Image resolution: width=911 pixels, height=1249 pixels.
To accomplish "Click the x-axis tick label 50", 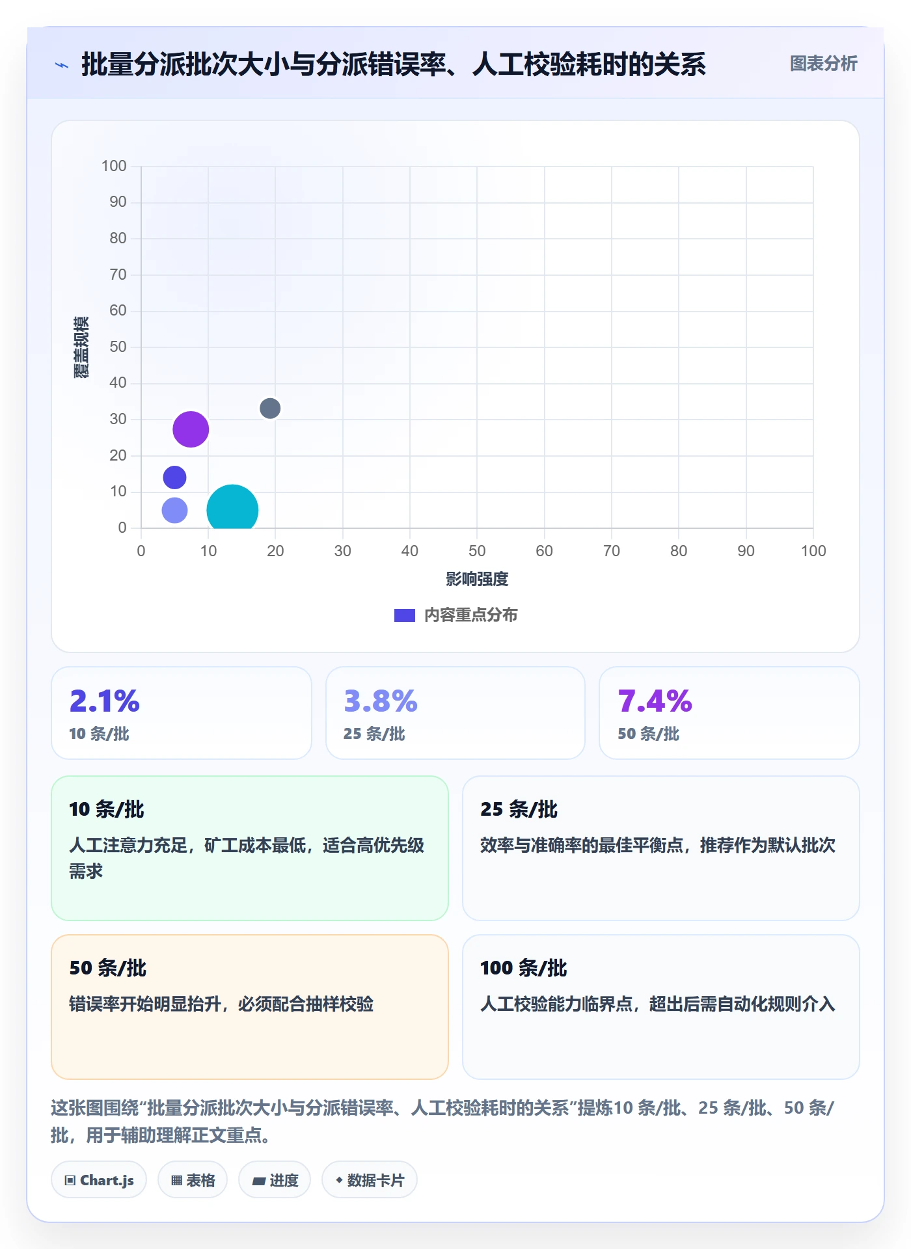I will pyautogui.click(x=477, y=551).
